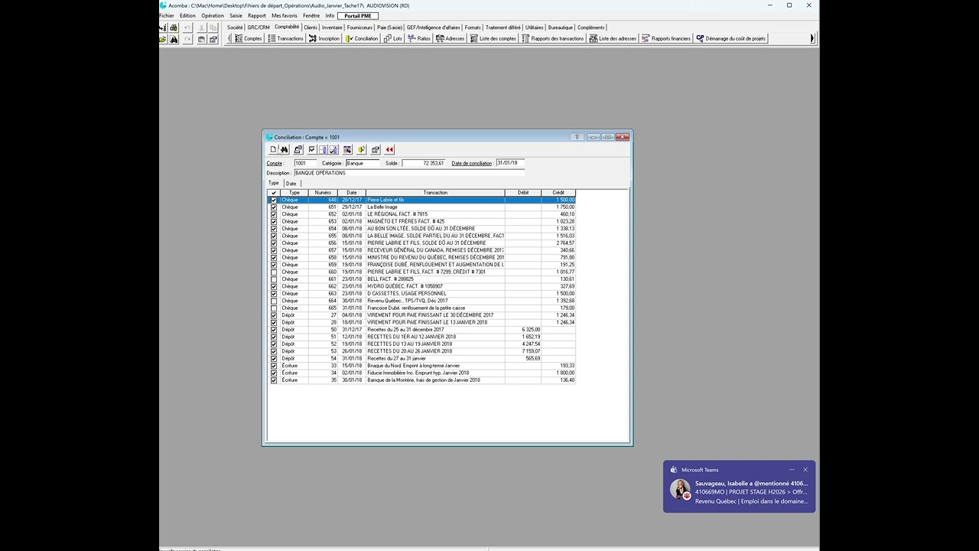Open Liste des adresses
979x551 pixels.
point(613,38)
